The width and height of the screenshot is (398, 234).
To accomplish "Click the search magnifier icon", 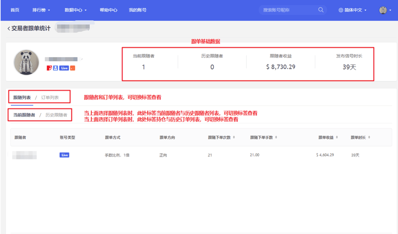I will [321, 10].
